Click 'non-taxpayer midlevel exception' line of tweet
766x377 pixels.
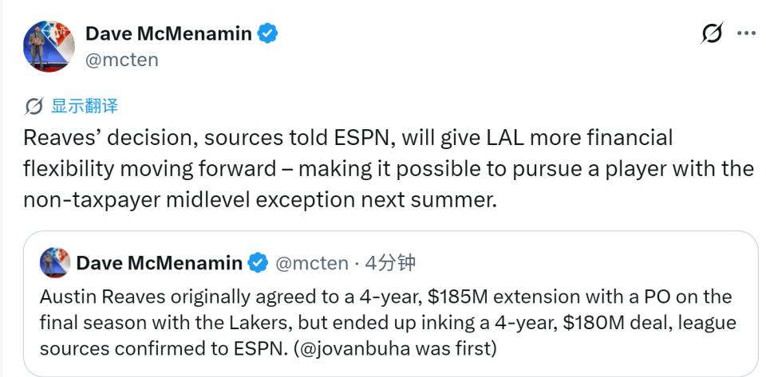(259, 200)
